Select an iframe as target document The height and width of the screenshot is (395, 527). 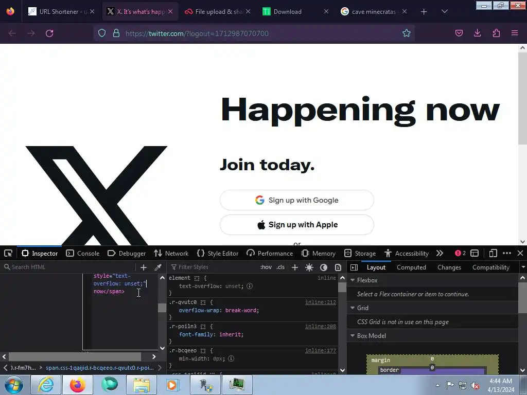tap(474, 253)
